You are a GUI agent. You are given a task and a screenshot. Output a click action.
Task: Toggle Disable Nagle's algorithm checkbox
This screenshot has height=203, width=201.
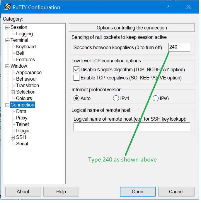click(76, 70)
